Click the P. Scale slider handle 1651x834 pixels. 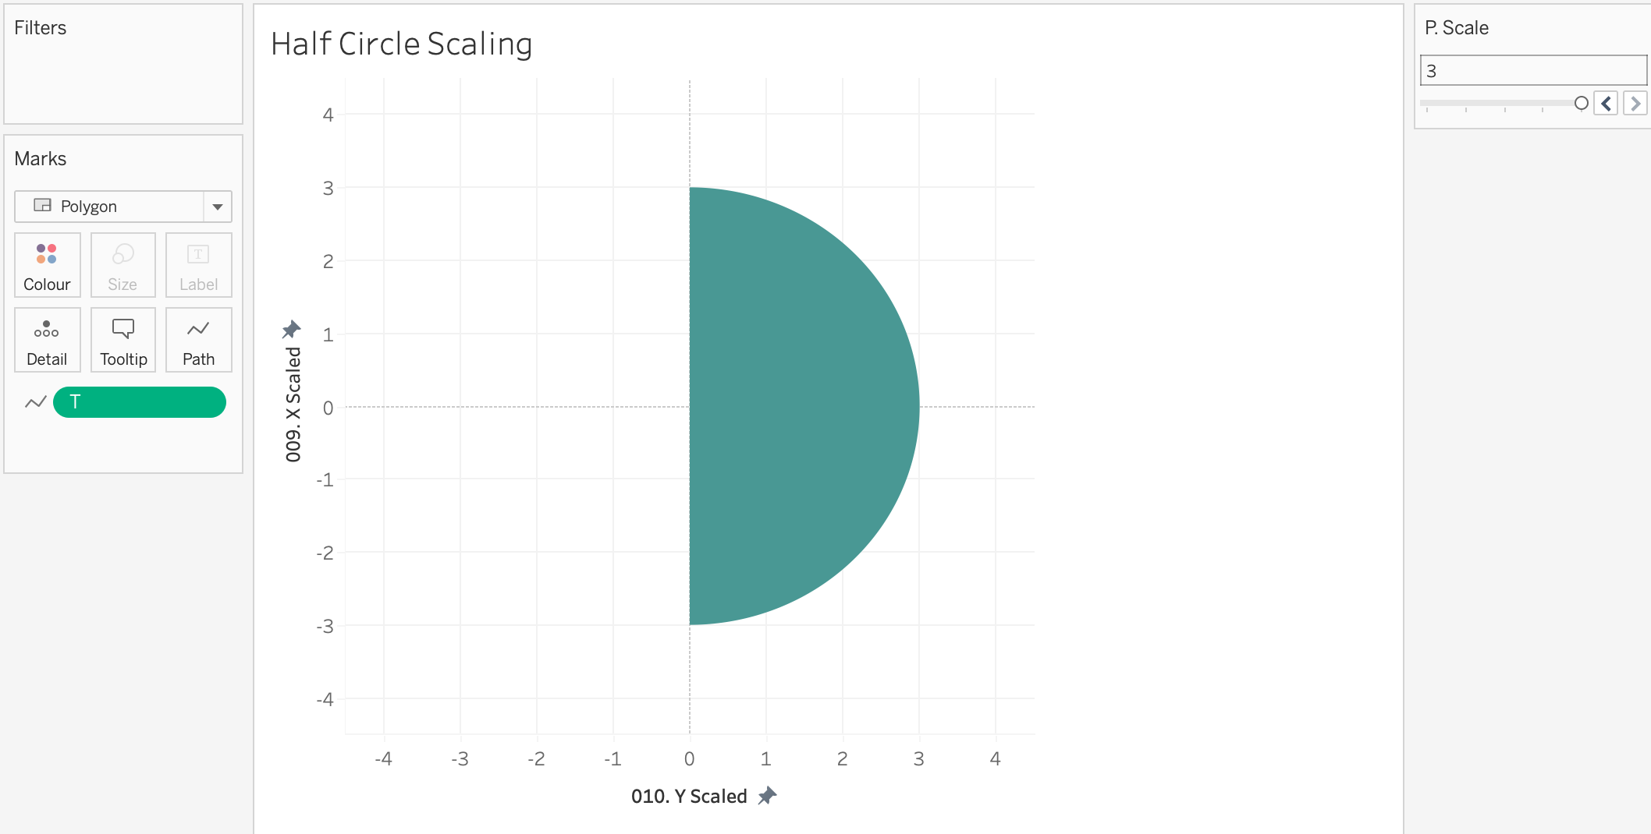coord(1582,103)
